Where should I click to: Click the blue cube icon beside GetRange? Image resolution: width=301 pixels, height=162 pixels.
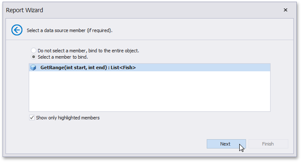click(x=33, y=67)
